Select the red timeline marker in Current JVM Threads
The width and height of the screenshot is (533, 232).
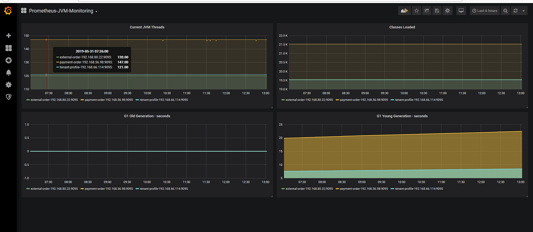tap(47, 61)
